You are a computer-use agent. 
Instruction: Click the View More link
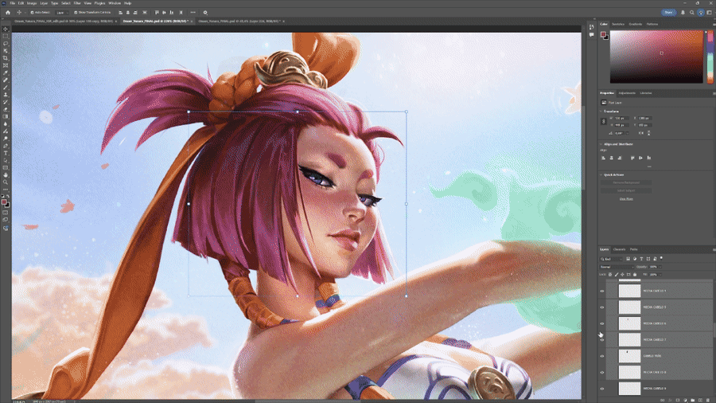(626, 199)
